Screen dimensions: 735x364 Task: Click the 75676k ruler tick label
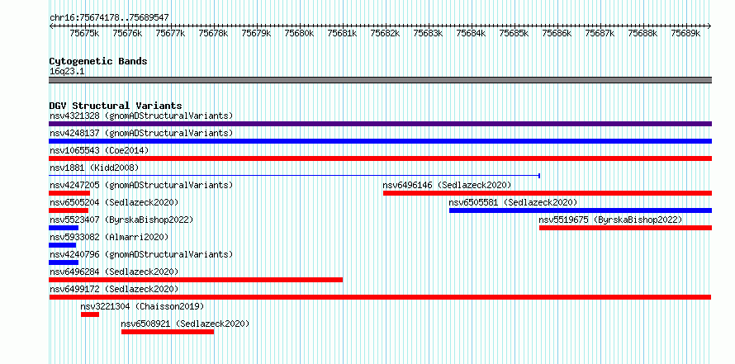click(x=127, y=33)
